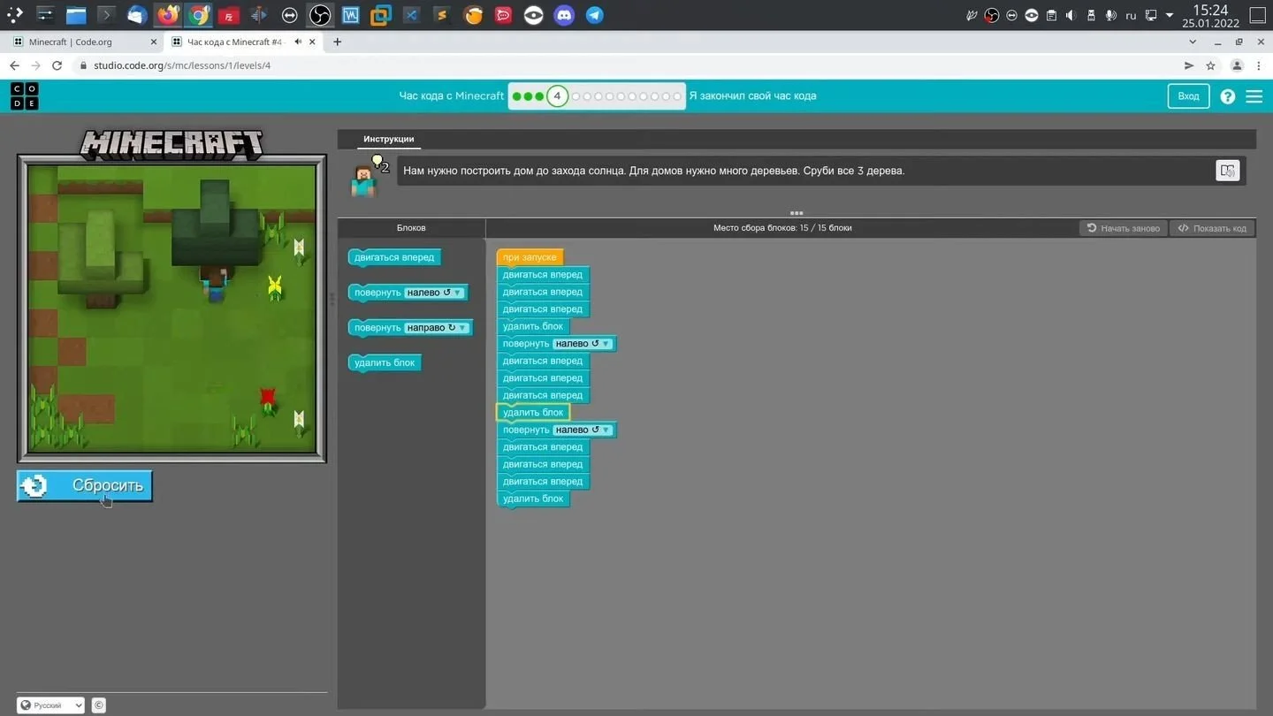The width and height of the screenshot is (1273, 716).
Task: Open the KDE application launcher
Action: pos(15,15)
